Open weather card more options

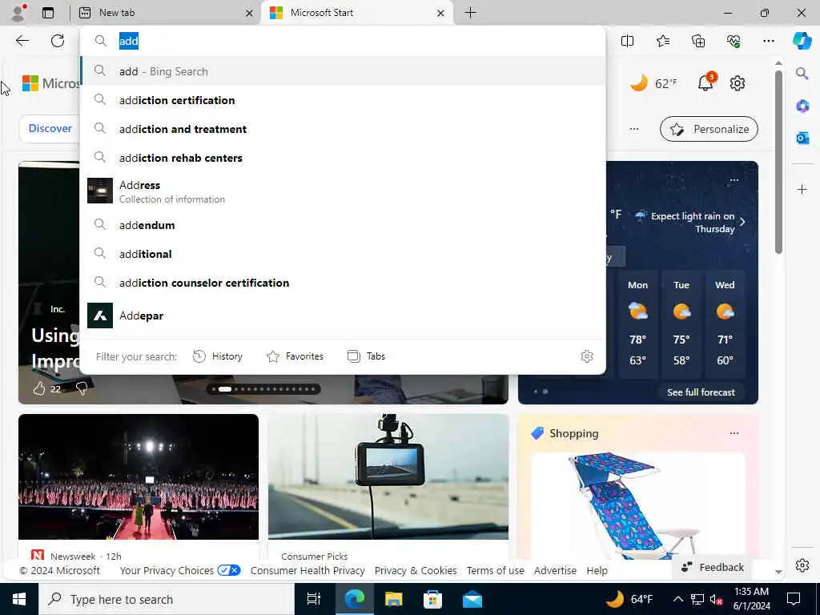click(x=734, y=180)
